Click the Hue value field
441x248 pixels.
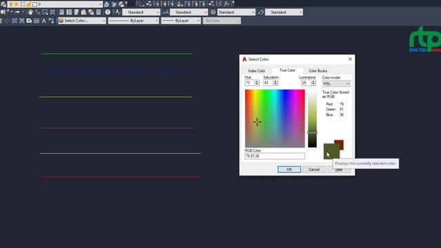[249, 83]
